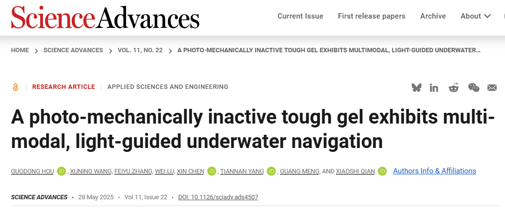Viewport: 505px width, 210px height.
Task: Go to First release papers
Action: click(x=372, y=16)
